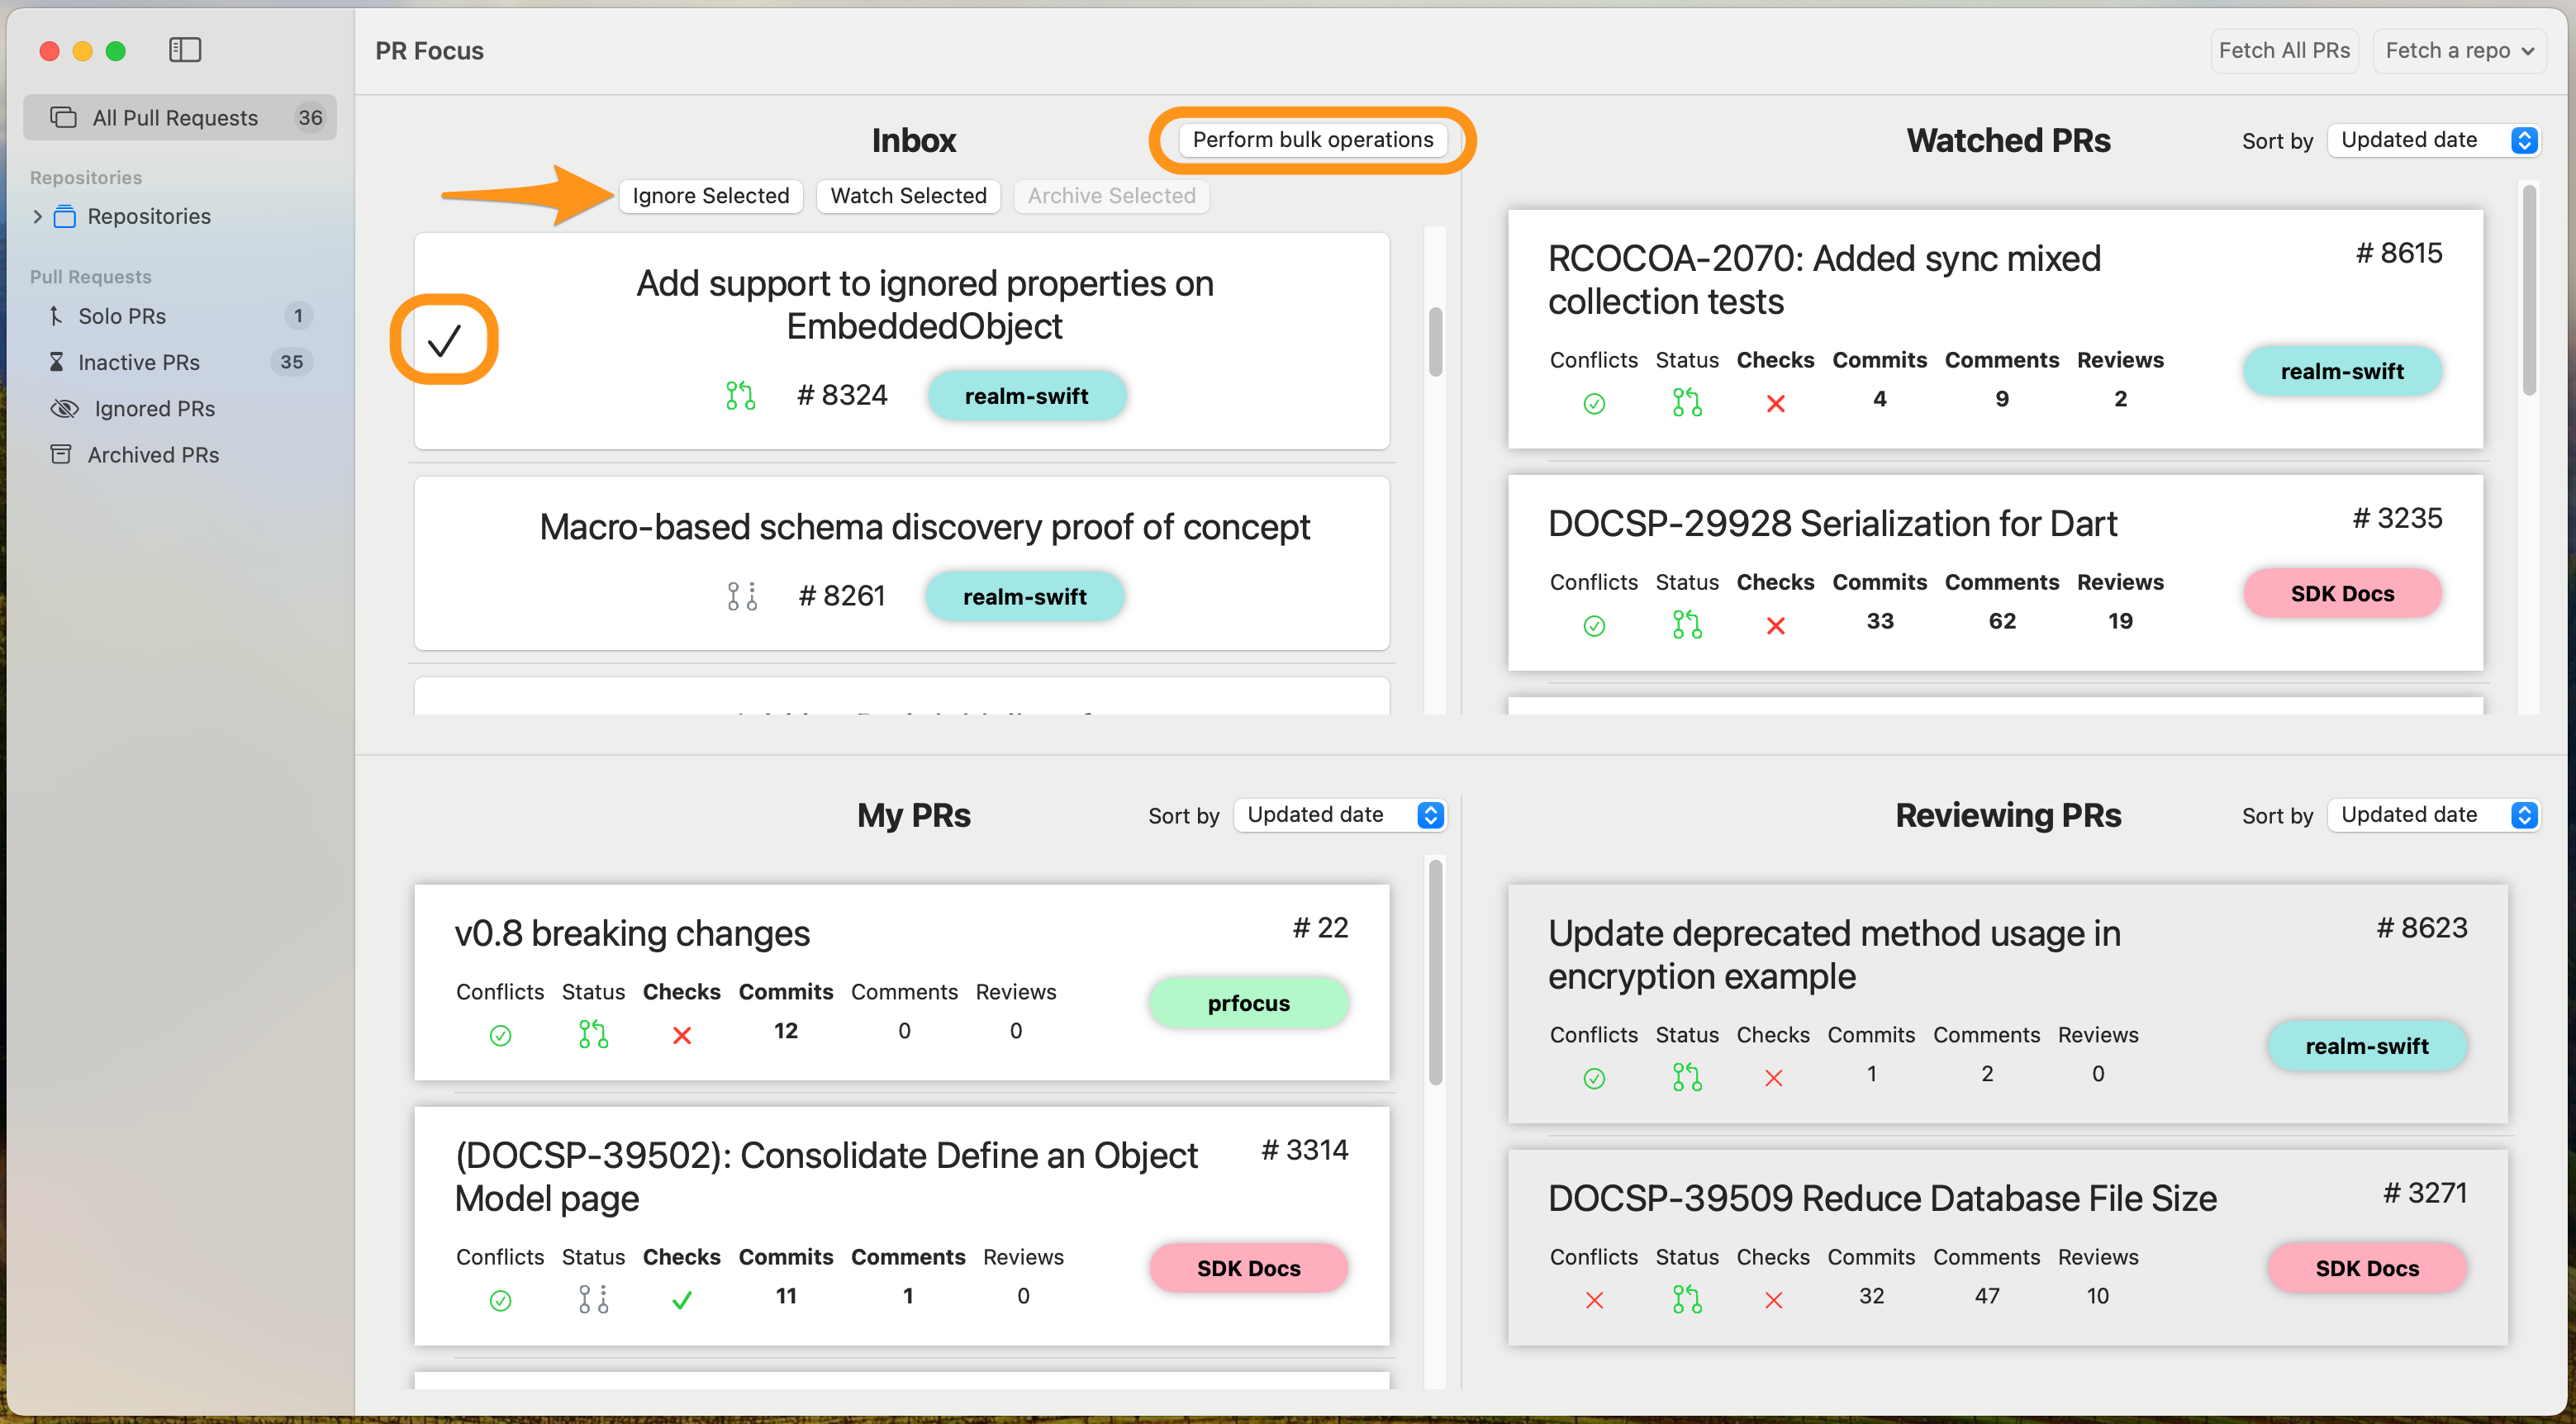The image size is (2576, 1424).
Task: Click the Repositories folder icon
Action: tap(65, 216)
